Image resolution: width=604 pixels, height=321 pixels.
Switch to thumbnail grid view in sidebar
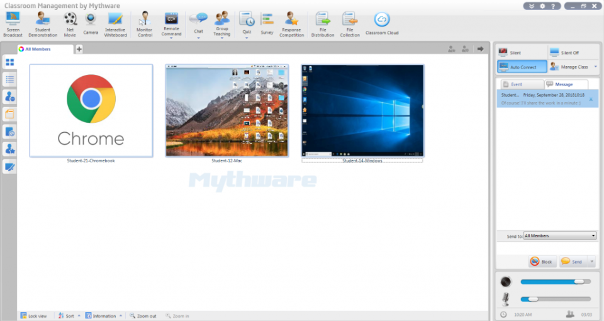9,62
